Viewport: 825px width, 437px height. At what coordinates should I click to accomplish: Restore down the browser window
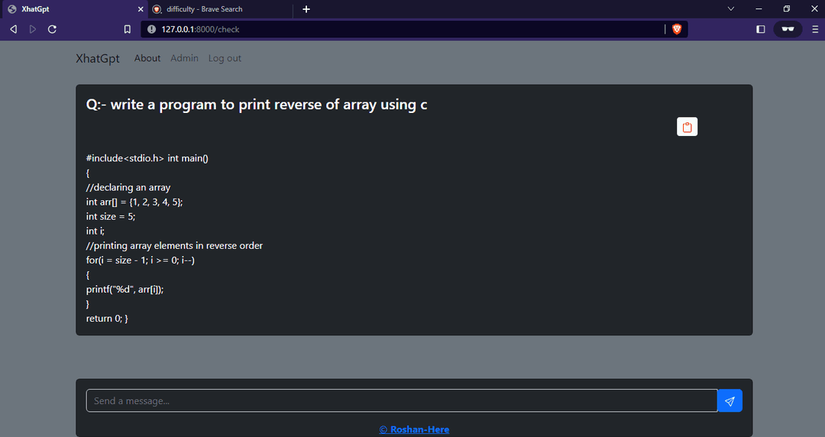[x=787, y=9]
